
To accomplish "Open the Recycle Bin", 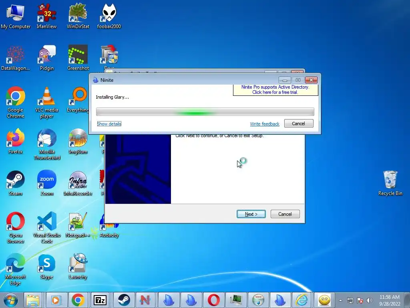I will click(390, 183).
